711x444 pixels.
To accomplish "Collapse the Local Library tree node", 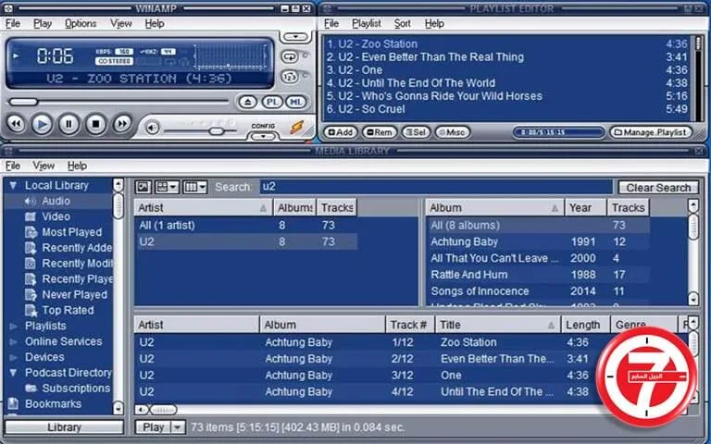I will 13,185.
